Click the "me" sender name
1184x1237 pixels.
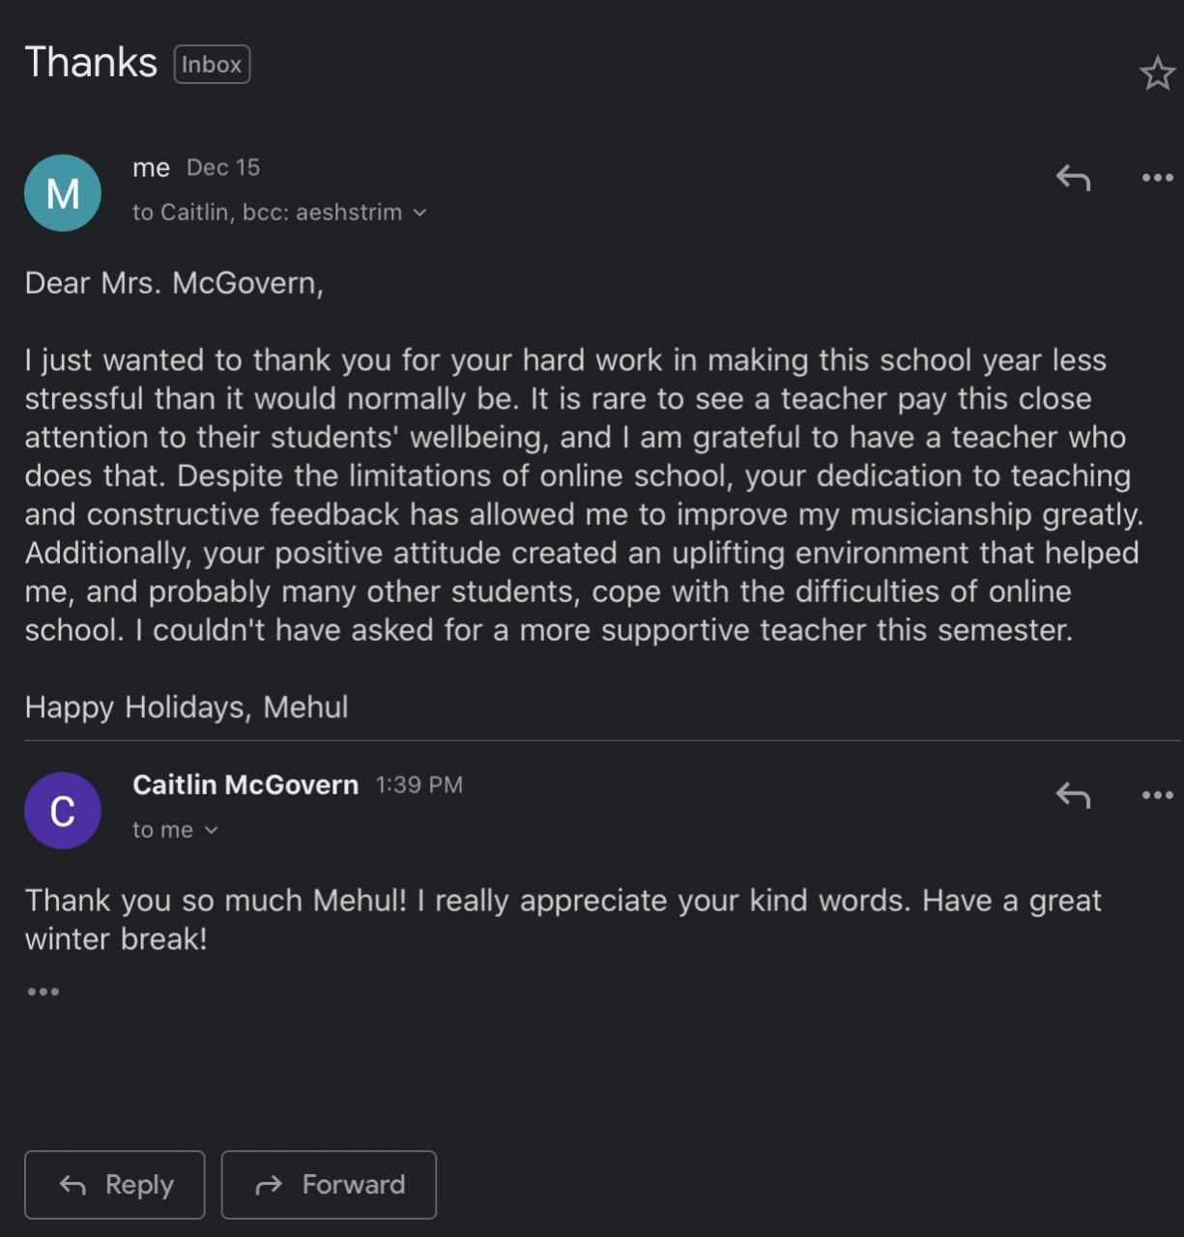(151, 168)
